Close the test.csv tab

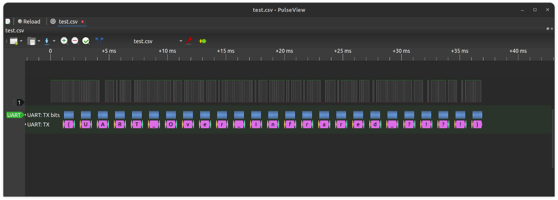tap(83, 22)
